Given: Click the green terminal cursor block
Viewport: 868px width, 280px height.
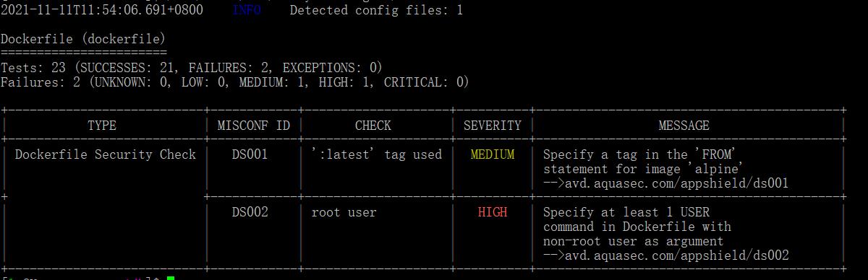Looking at the screenshot, I should tap(171, 278).
